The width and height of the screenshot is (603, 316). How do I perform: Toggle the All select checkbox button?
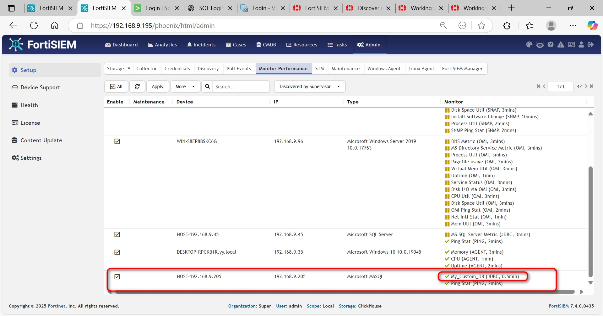116,87
